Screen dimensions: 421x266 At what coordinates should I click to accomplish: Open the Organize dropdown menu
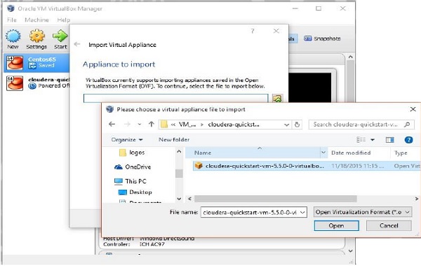point(127,139)
